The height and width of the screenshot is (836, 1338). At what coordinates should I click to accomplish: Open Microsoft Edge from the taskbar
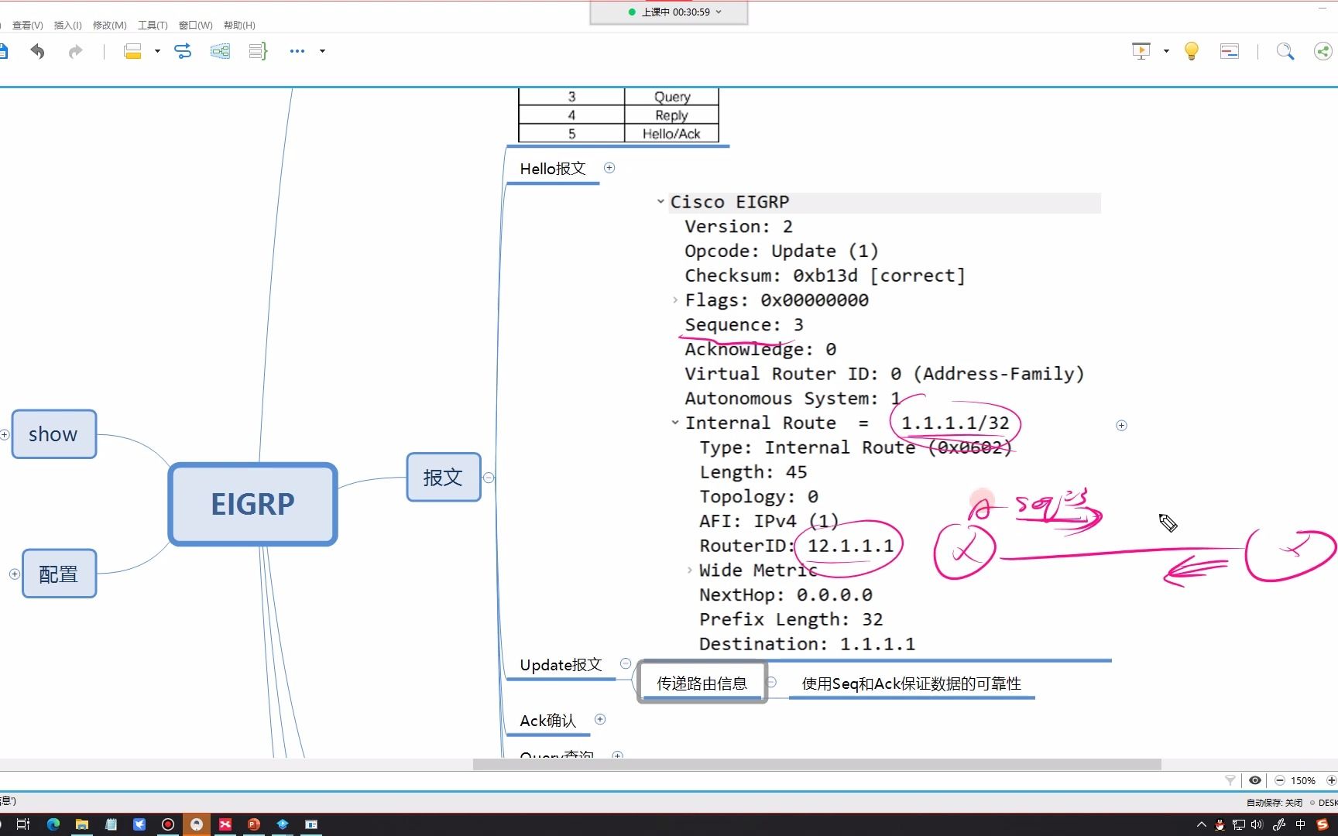[x=53, y=824]
